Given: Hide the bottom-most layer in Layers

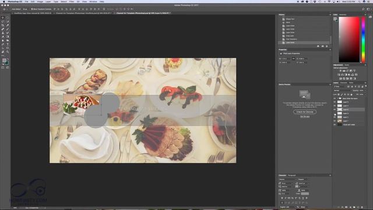Looking at the screenshot, I should click(x=335, y=125).
